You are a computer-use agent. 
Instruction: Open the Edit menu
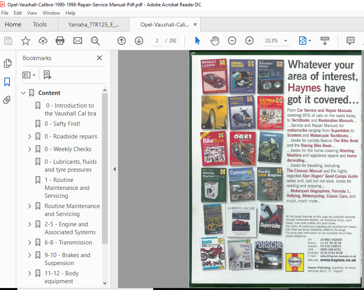point(18,13)
